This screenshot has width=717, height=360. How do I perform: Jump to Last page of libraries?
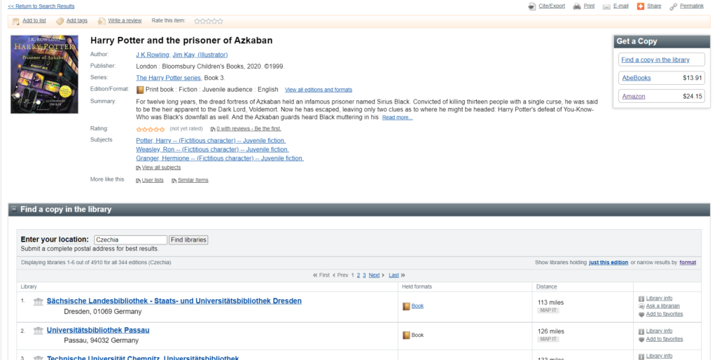point(394,275)
